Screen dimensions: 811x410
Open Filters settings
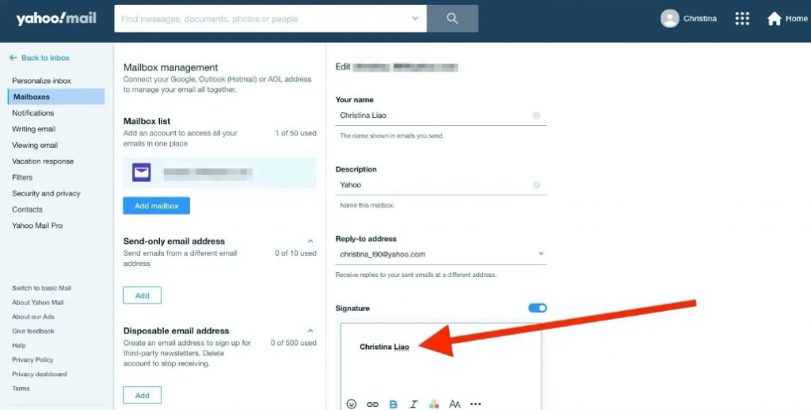pyautogui.click(x=22, y=177)
